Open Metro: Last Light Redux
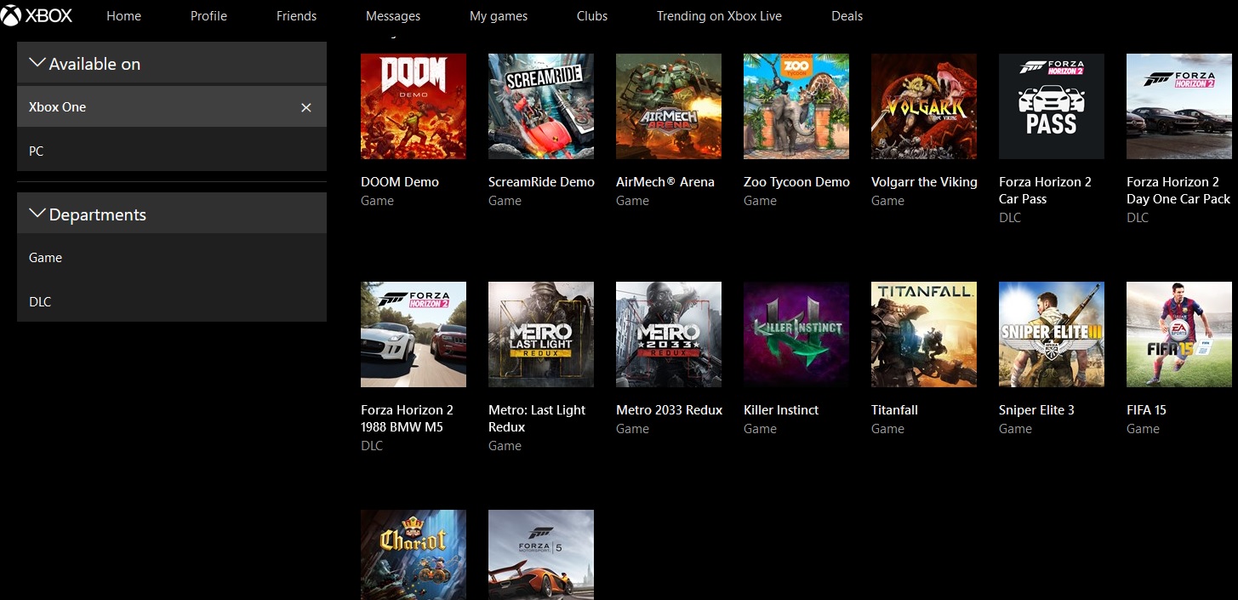This screenshot has height=600, width=1238. point(538,418)
